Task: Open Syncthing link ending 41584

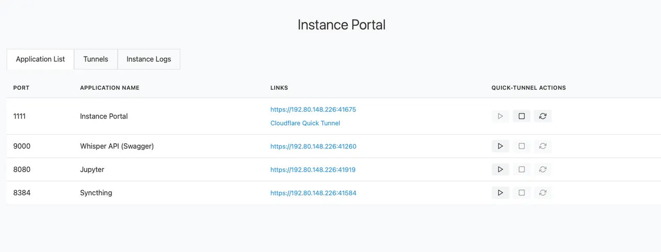Action: pyautogui.click(x=313, y=193)
